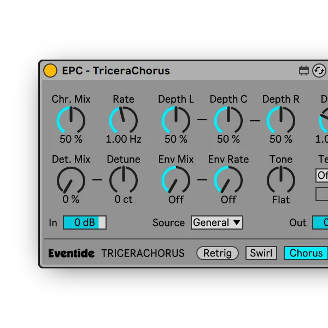328x328 pixels.
Task: Click the device preset save icon
Action: [x=304, y=71]
